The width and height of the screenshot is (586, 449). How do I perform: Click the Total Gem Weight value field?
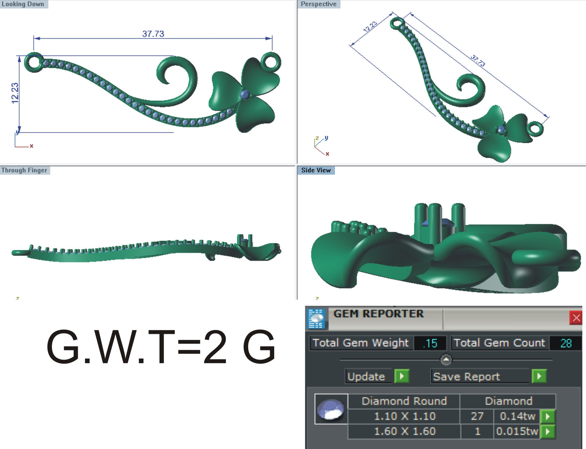(431, 343)
